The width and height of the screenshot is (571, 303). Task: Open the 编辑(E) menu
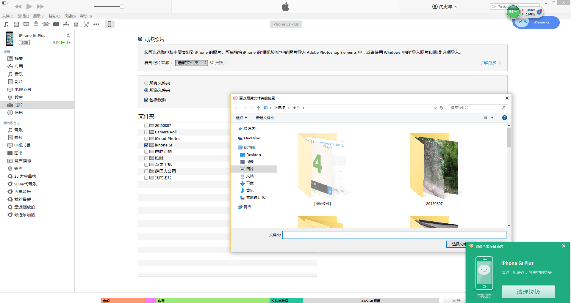point(23,16)
